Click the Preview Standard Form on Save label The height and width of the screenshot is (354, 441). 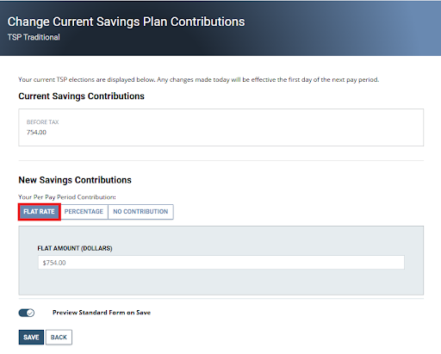coord(102,313)
